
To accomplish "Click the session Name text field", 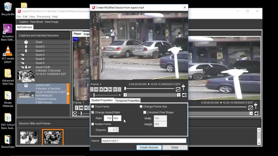I will (x=144, y=140).
